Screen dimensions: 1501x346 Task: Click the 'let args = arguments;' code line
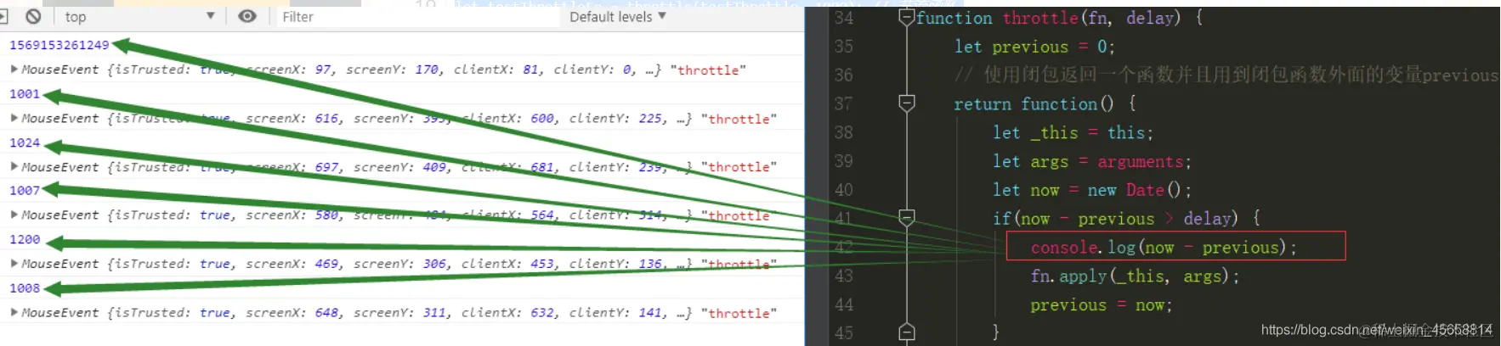[x=1092, y=161]
